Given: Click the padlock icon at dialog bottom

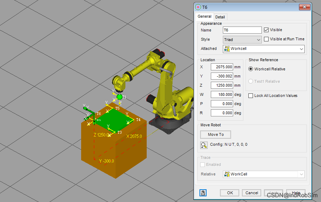Looking at the screenshot, I should pos(203,192).
